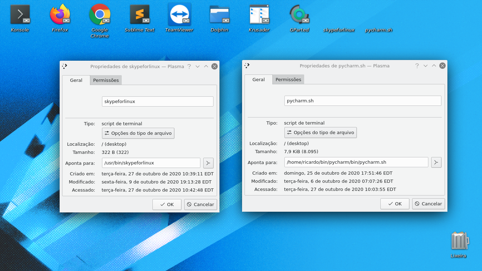The image size is (482, 271).
Task: Maximize the skypeforlinux properties window
Action: point(206,66)
